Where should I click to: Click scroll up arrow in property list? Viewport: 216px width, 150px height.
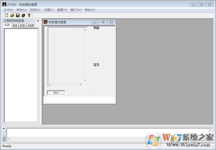point(85,30)
